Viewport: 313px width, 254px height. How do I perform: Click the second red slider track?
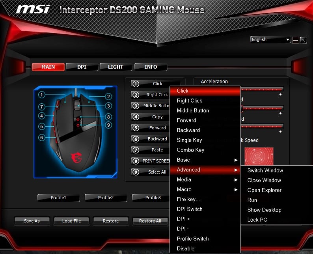[262, 108]
